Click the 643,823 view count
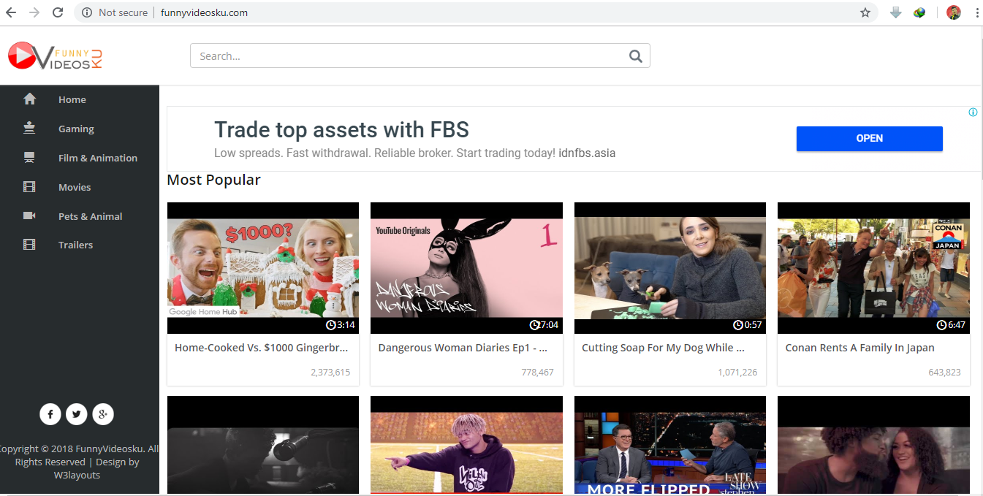Image resolution: width=983 pixels, height=496 pixels. point(944,373)
